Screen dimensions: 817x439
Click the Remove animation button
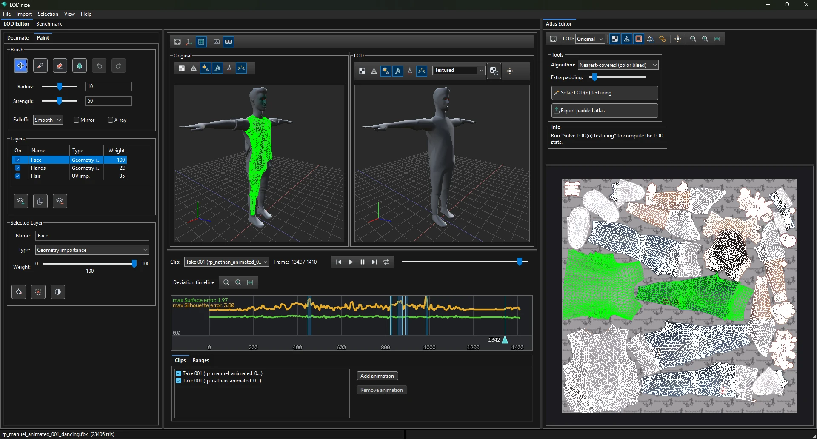click(x=382, y=390)
